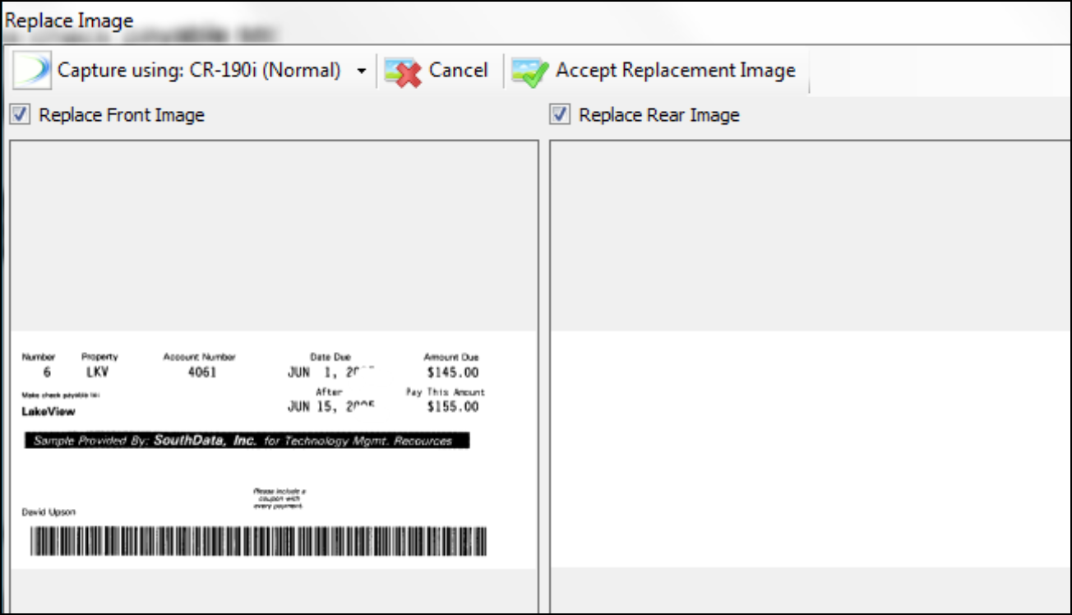Click the blank rear image preview pane
This screenshot has height=615, width=1072.
(810, 378)
